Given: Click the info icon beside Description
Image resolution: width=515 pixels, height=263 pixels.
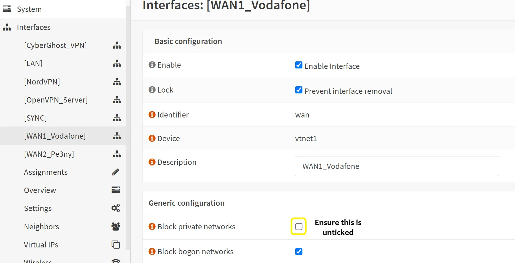Looking at the screenshot, I should tap(152, 162).
